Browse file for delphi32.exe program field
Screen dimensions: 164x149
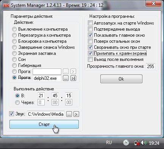pos(66,78)
